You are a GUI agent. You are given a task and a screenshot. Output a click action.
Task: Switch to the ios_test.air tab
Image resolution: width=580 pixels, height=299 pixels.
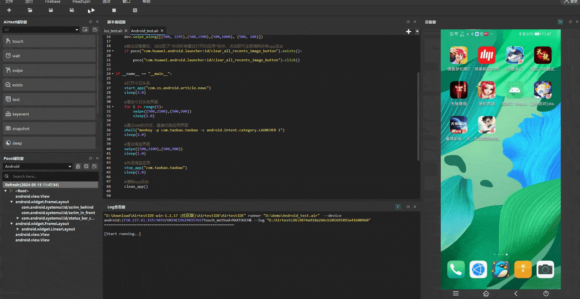pos(113,31)
